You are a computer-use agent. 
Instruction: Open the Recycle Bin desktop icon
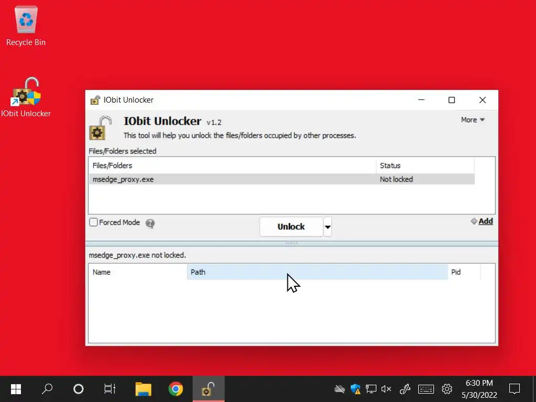(26, 26)
